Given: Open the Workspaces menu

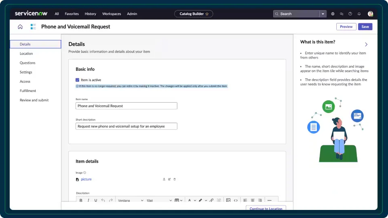Looking at the screenshot, I should [112, 14].
